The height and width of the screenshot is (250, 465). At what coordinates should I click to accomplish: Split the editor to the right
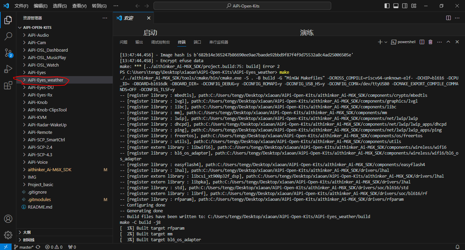coord(448,18)
